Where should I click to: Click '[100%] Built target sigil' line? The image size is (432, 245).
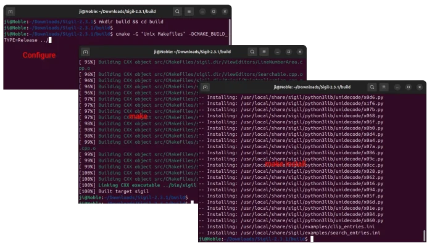coord(114,191)
